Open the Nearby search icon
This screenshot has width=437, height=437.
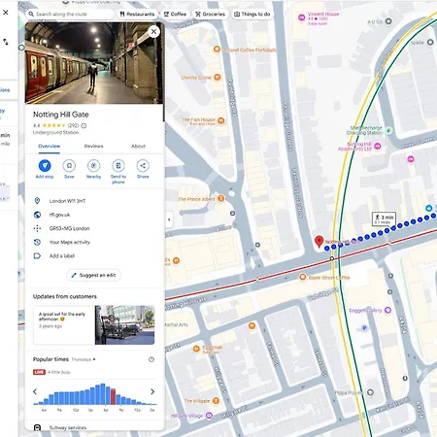(93, 165)
